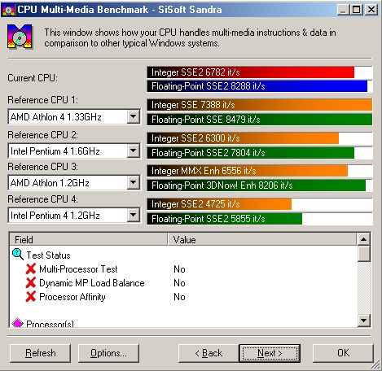
Task: Click the Field column header
Action: pos(89,239)
